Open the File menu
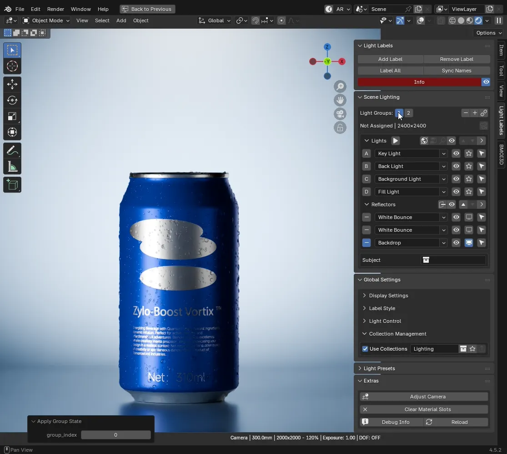 [x=20, y=9]
